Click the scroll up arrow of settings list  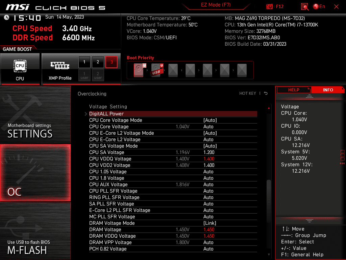(x=269, y=108)
